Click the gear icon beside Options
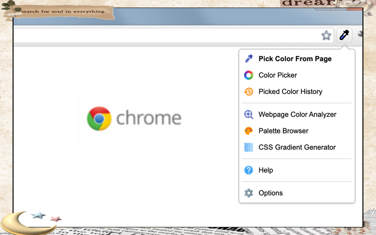 (249, 193)
